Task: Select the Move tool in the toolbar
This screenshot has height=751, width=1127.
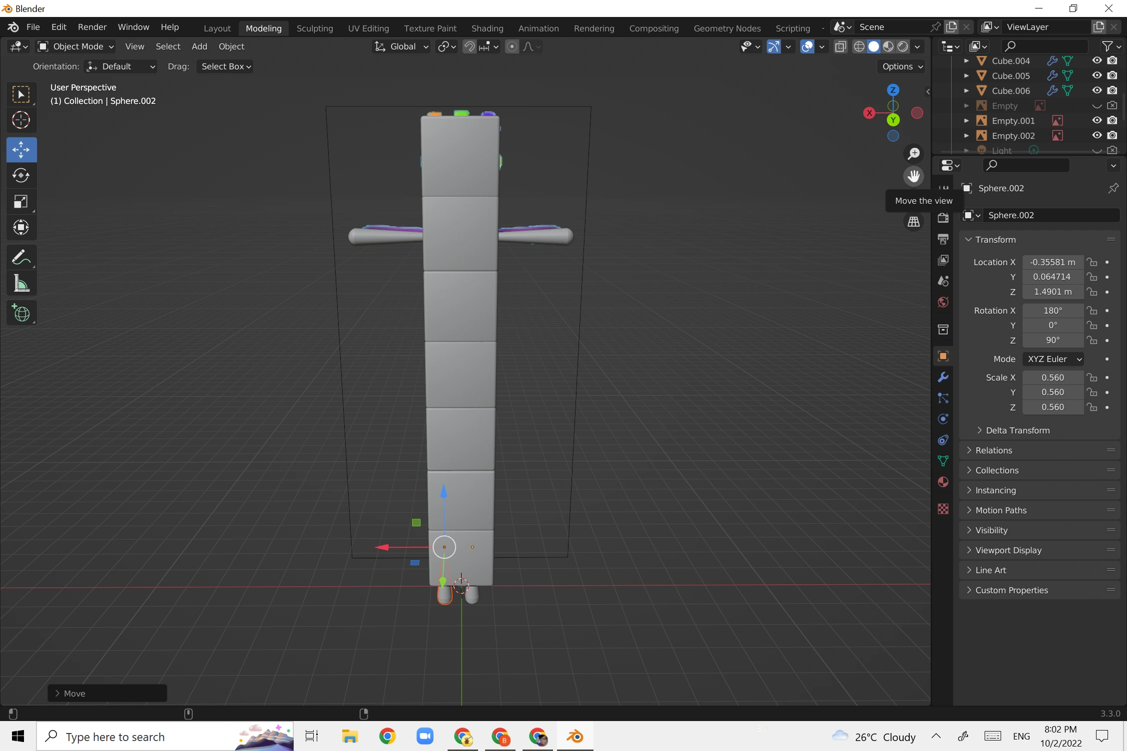Action: [x=21, y=149]
